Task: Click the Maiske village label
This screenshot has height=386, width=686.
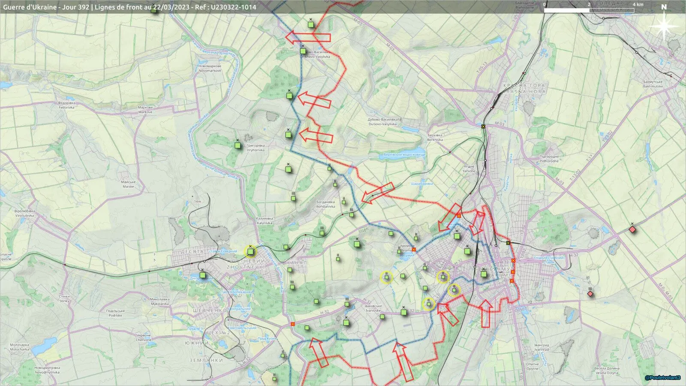Action: coord(128,184)
